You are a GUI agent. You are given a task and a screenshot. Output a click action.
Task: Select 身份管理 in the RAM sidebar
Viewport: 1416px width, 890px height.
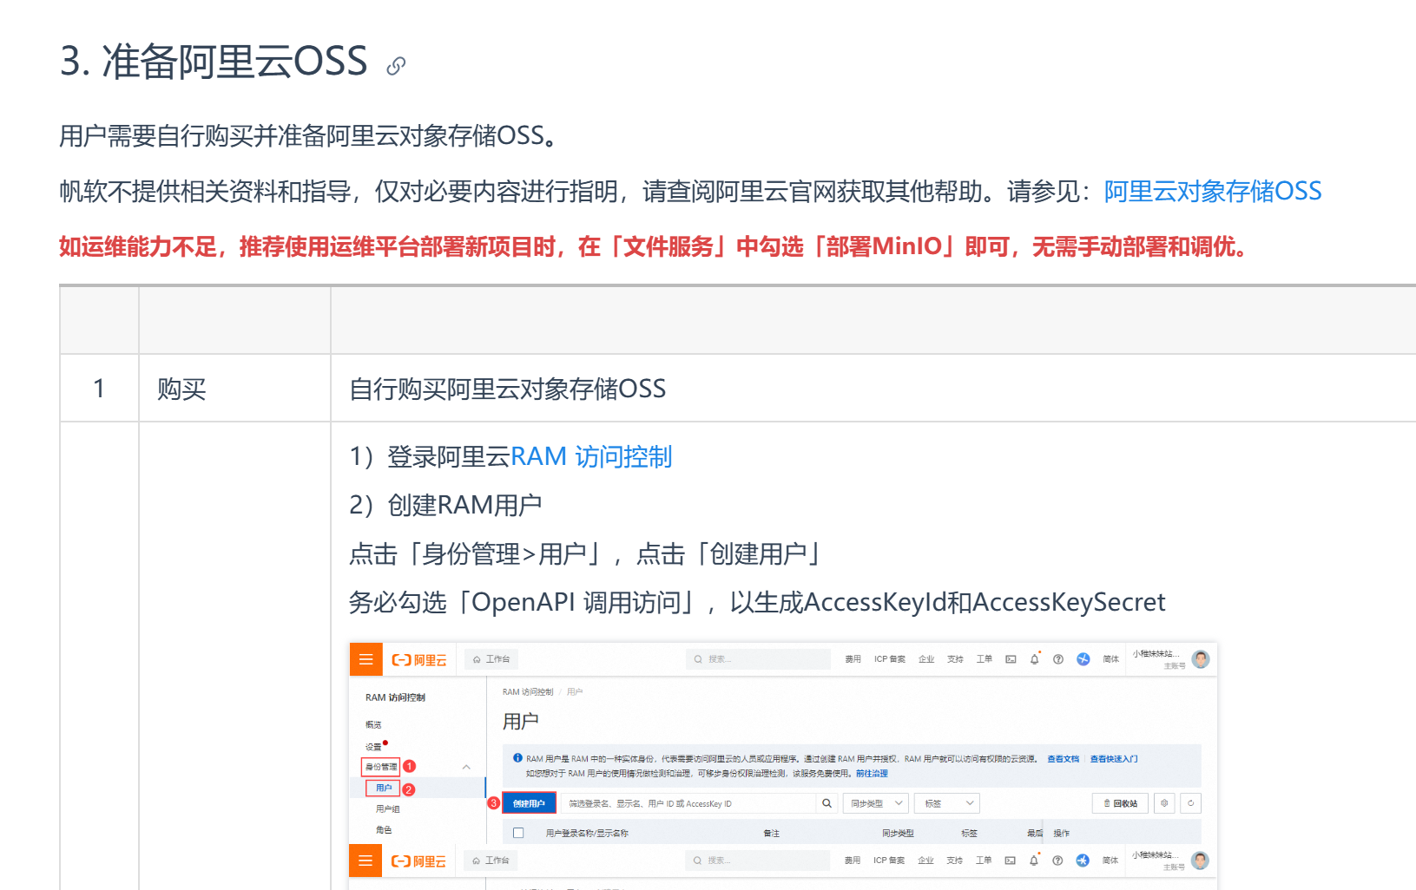tap(381, 767)
